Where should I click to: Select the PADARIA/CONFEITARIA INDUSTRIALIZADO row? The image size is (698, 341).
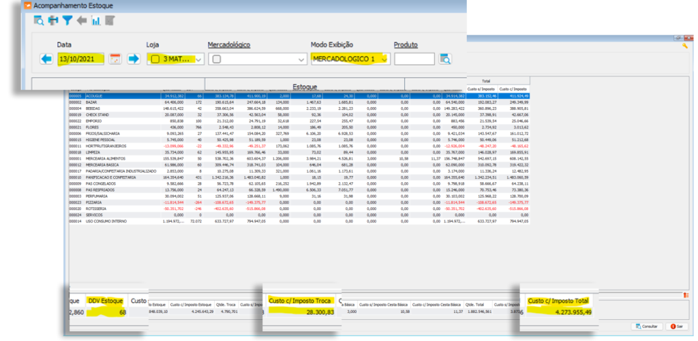coord(299,170)
